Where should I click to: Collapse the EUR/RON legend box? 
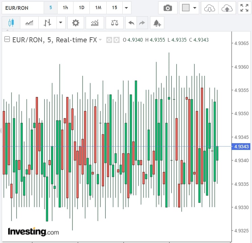pyautogui.click(x=7, y=40)
